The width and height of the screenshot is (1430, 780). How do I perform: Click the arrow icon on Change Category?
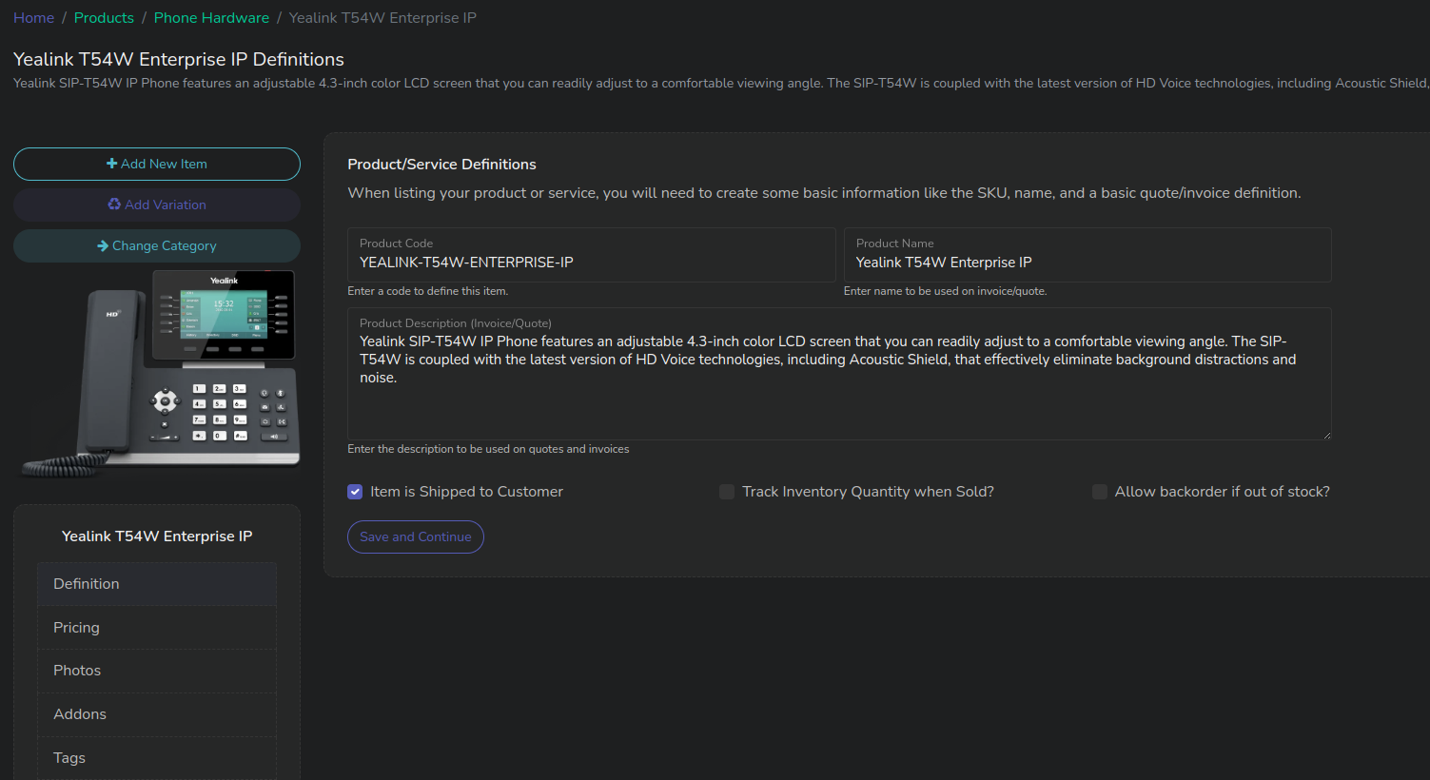[103, 245]
